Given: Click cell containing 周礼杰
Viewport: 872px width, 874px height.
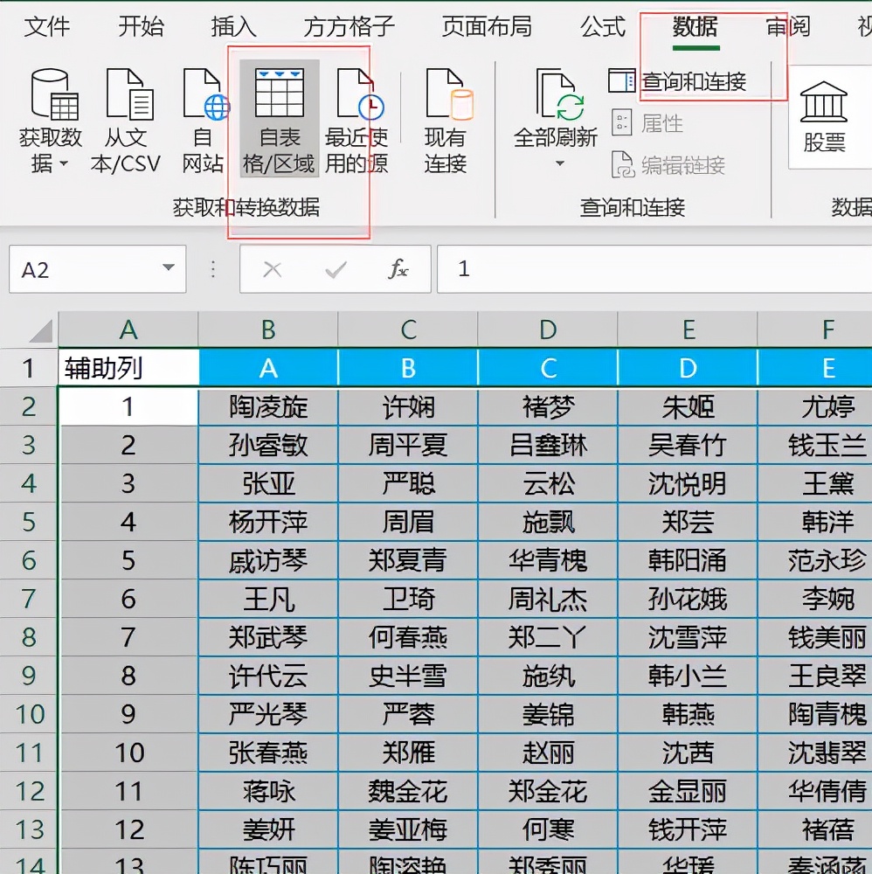Looking at the screenshot, I should click(548, 599).
